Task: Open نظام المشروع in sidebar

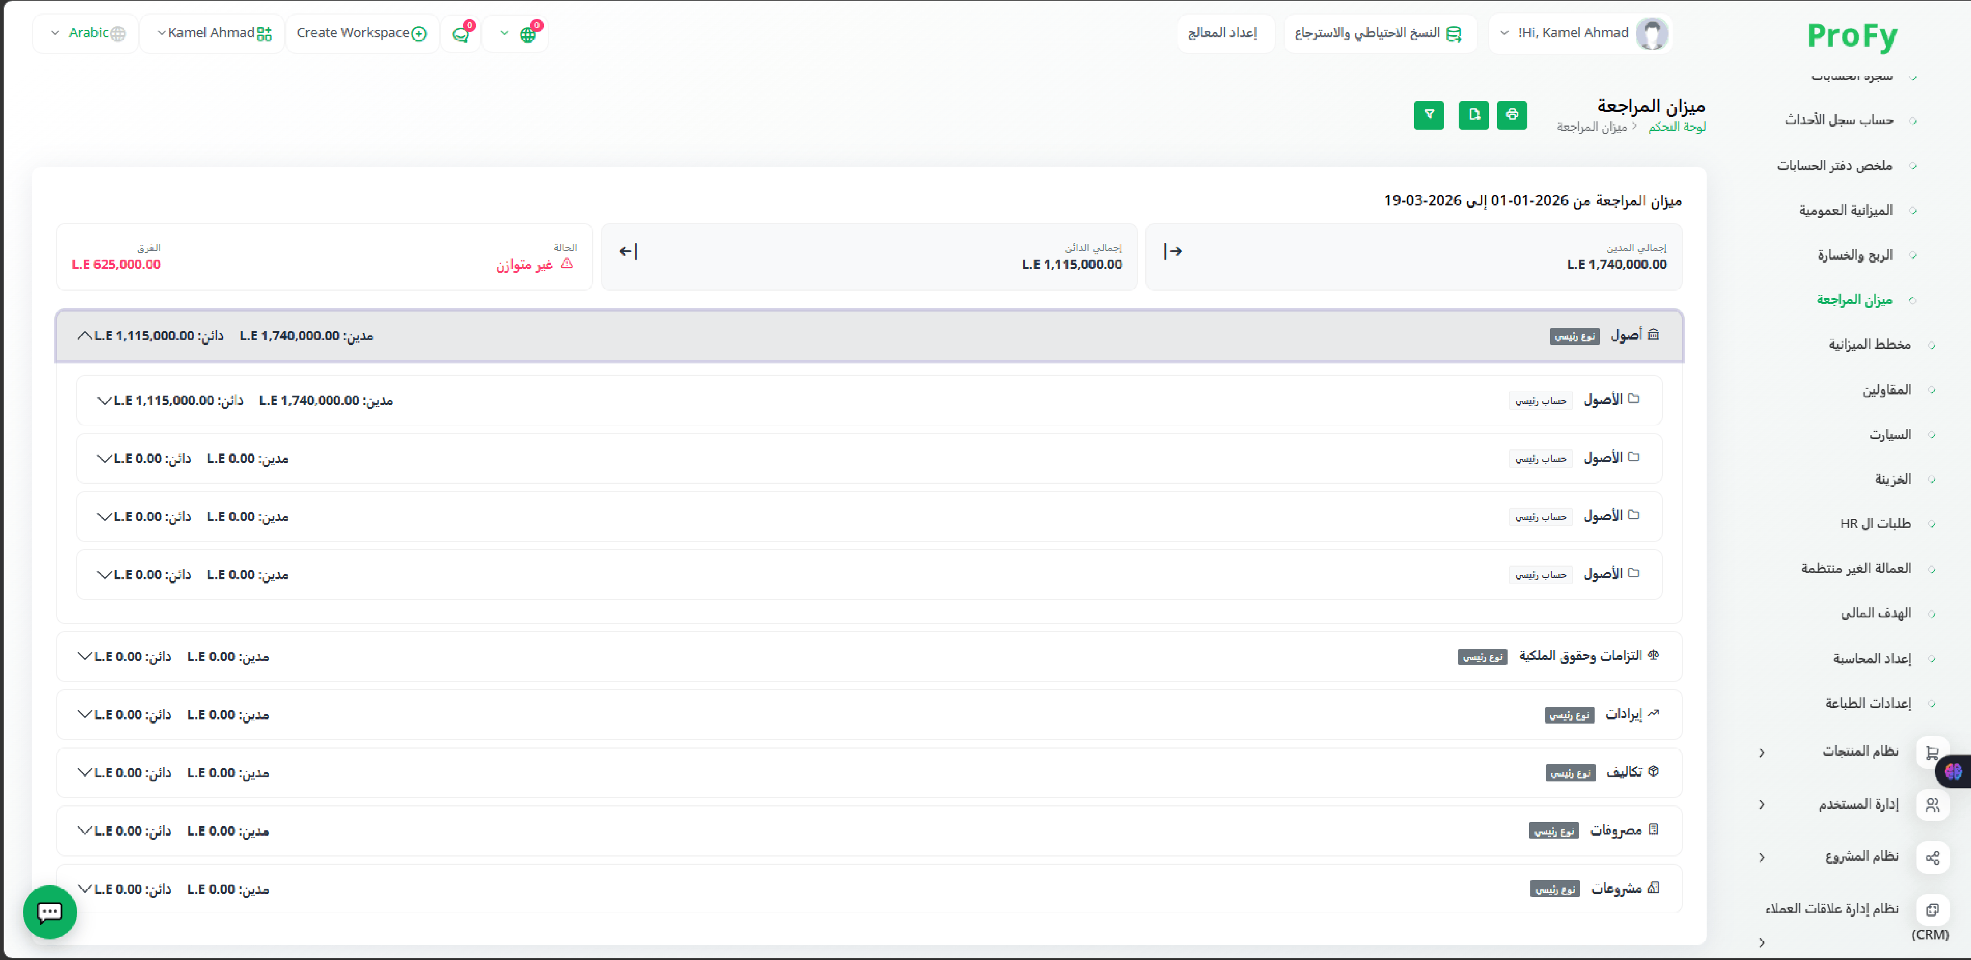Action: click(x=1862, y=857)
